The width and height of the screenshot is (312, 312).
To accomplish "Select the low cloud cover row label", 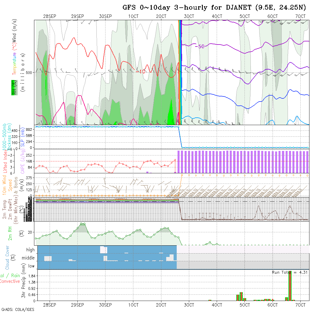I will click(x=31, y=266).
